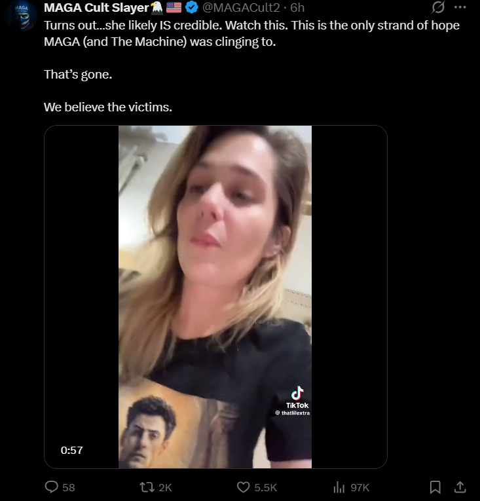Viewport: 480px width, 501px height.
Task: Click the 5.5K likes count
Action: tap(266, 488)
